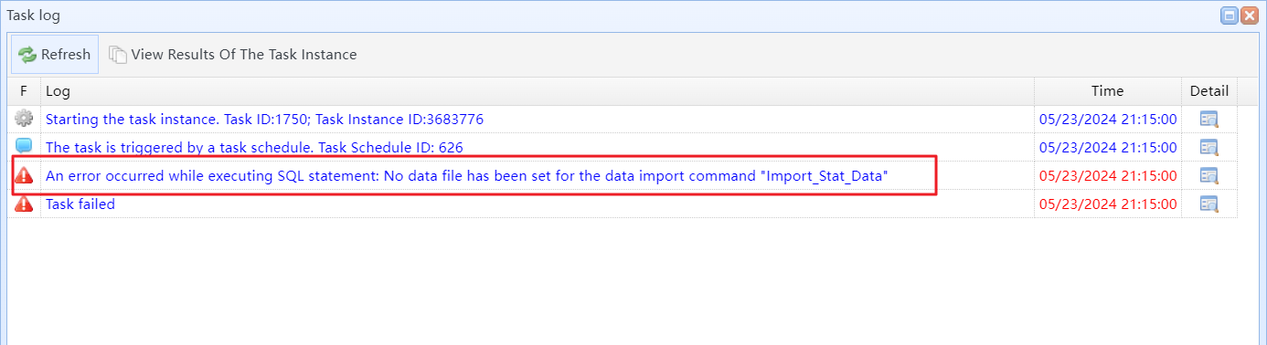Viewport: 1267px width, 345px height.
Task: Click the green refresh arrows icon
Action: point(27,55)
